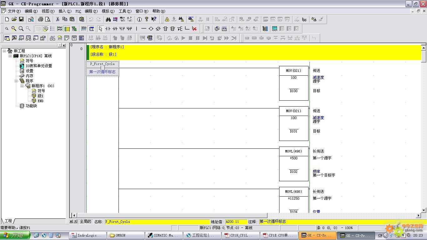Click the 名称 field showing P_First_Cycle
427x240 pixels.
(x=157, y=222)
